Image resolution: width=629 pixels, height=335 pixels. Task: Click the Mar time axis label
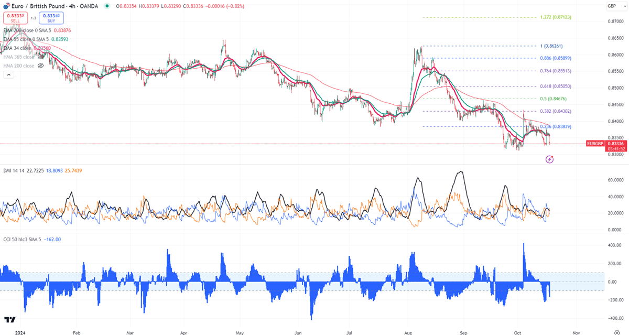coord(130,332)
